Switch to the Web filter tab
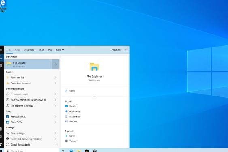Image resolution: width=228 pixels, height=152 pixels. (x=50, y=50)
